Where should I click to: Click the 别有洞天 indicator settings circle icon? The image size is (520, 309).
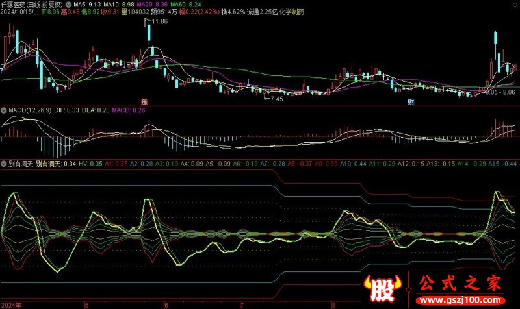tap(4, 164)
